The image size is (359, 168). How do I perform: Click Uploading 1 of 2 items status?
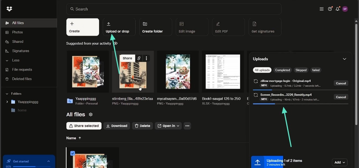click(284, 161)
